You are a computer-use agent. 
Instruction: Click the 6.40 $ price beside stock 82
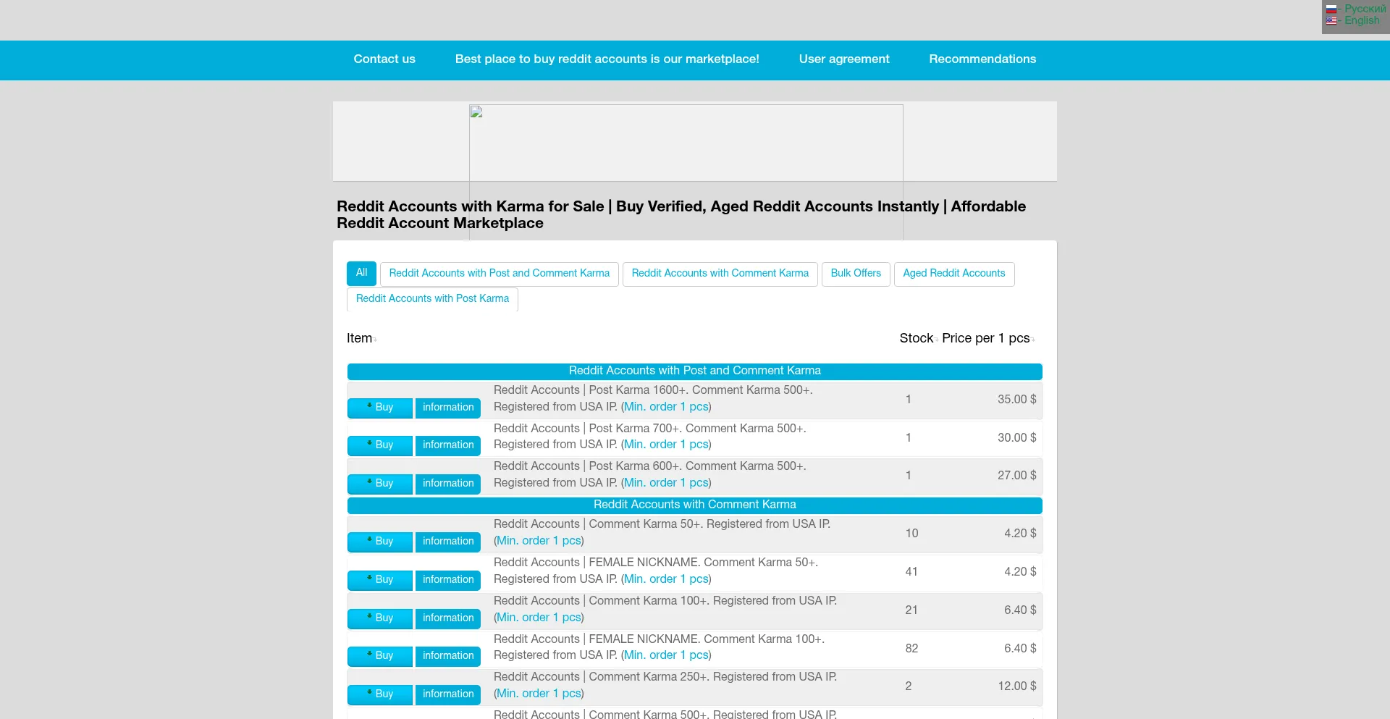point(1020,649)
